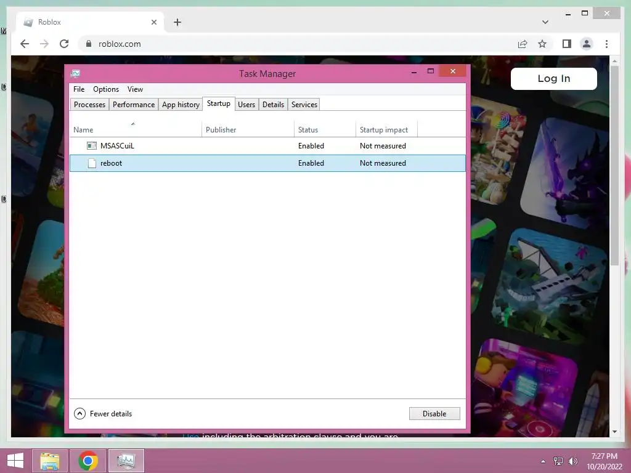Open Chrome side panel
Image resolution: width=631 pixels, height=473 pixels.
(567, 44)
